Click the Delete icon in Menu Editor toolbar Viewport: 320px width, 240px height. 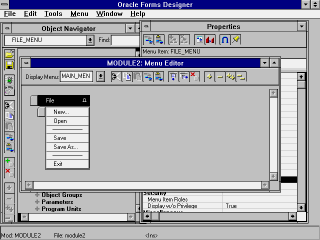pos(194,76)
